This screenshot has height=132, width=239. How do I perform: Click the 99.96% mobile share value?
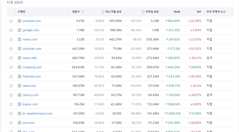136,113
